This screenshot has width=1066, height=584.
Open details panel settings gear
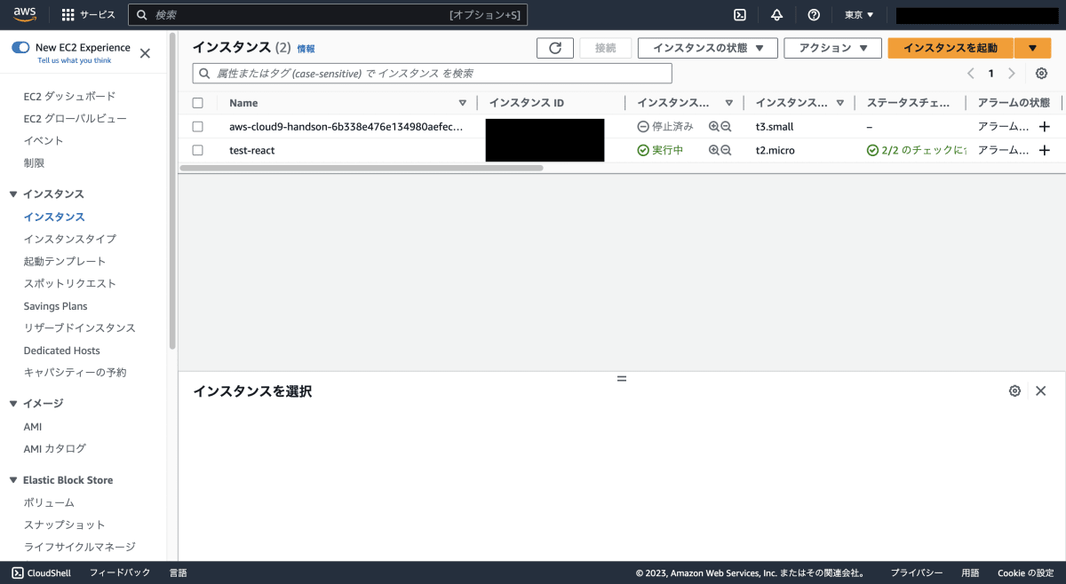1014,391
